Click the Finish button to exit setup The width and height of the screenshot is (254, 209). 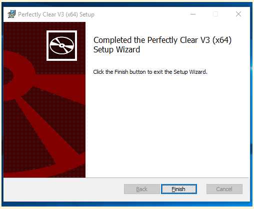(x=179, y=189)
